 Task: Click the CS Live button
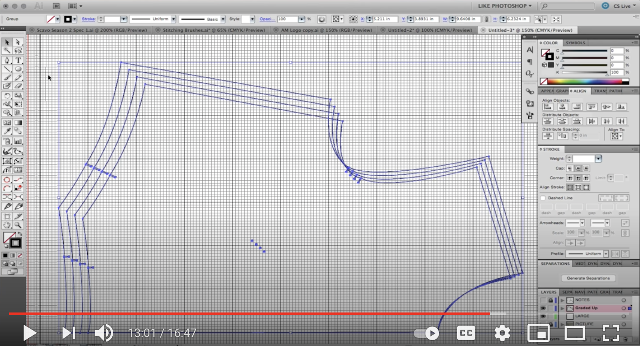[619, 6]
